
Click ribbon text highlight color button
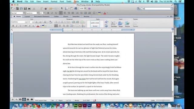[x=43, y=26]
